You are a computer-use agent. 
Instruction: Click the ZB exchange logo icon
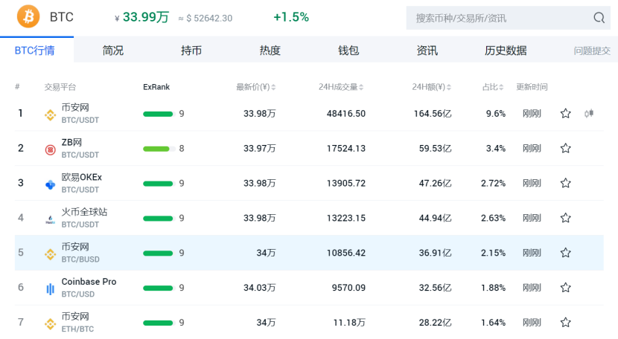click(51, 149)
